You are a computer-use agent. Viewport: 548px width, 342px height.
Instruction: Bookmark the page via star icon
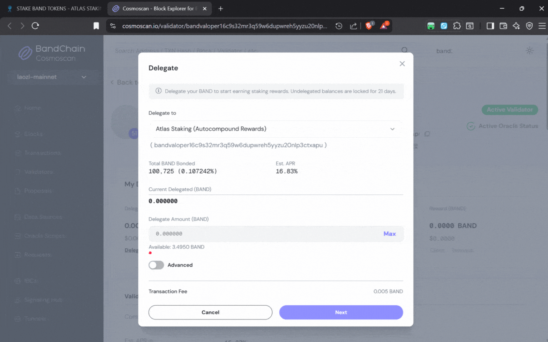pyautogui.click(x=96, y=26)
